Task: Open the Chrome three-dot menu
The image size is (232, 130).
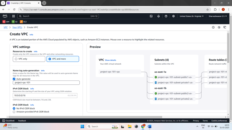Action: [229, 9]
